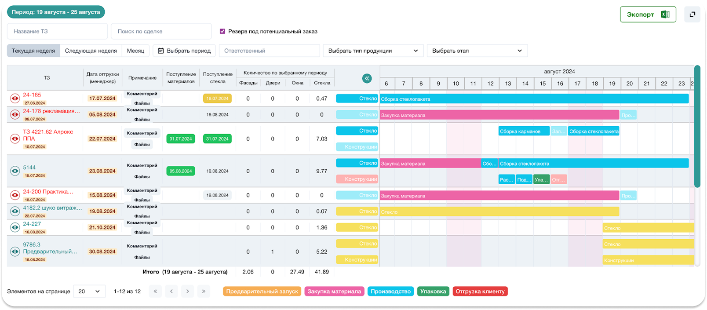The height and width of the screenshot is (310, 707).
Task: Switch to Следующая неделя tab
Action: [91, 51]
